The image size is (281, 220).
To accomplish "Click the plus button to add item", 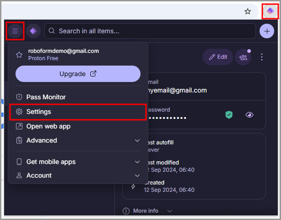I will tap(266, 31).
